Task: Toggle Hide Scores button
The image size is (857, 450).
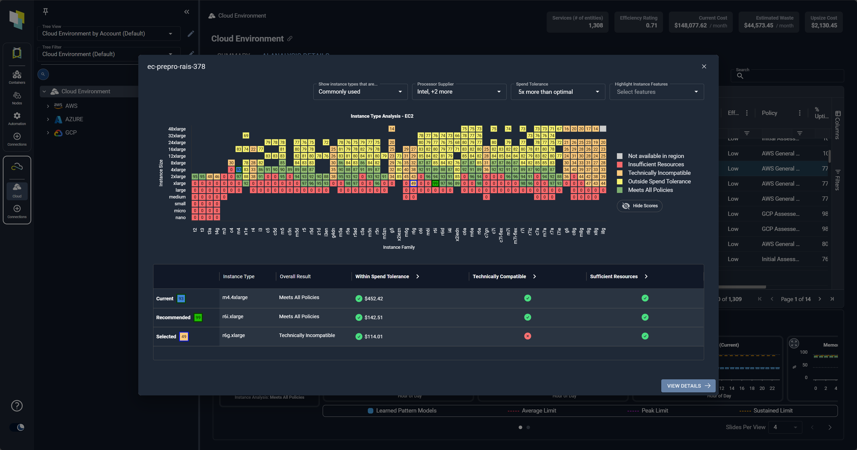Action: click(639, 206)
